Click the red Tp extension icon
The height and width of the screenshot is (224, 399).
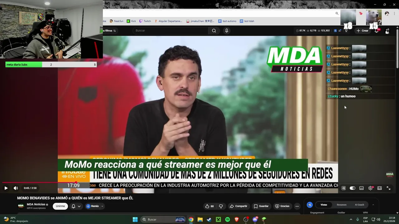(x=361, y=13)
